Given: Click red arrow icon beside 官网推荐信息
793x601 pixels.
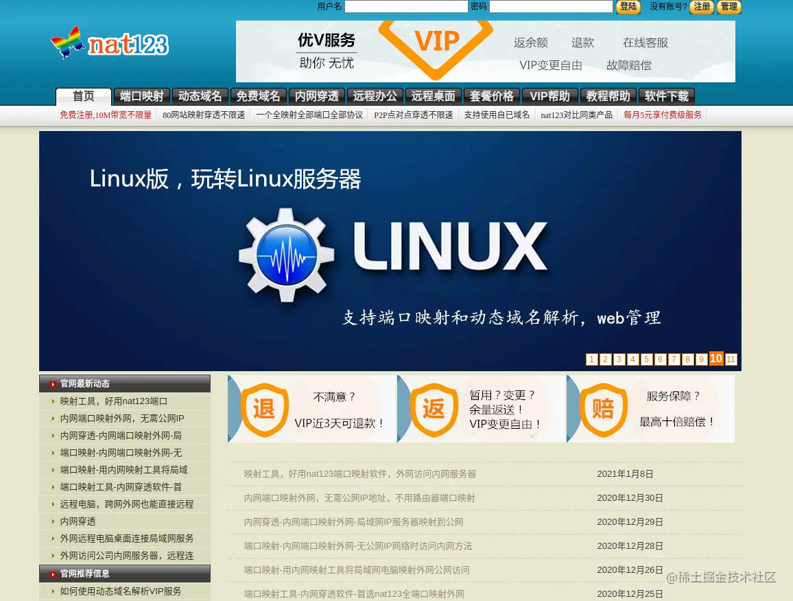Looking at the screenshot, I should 53,574.
